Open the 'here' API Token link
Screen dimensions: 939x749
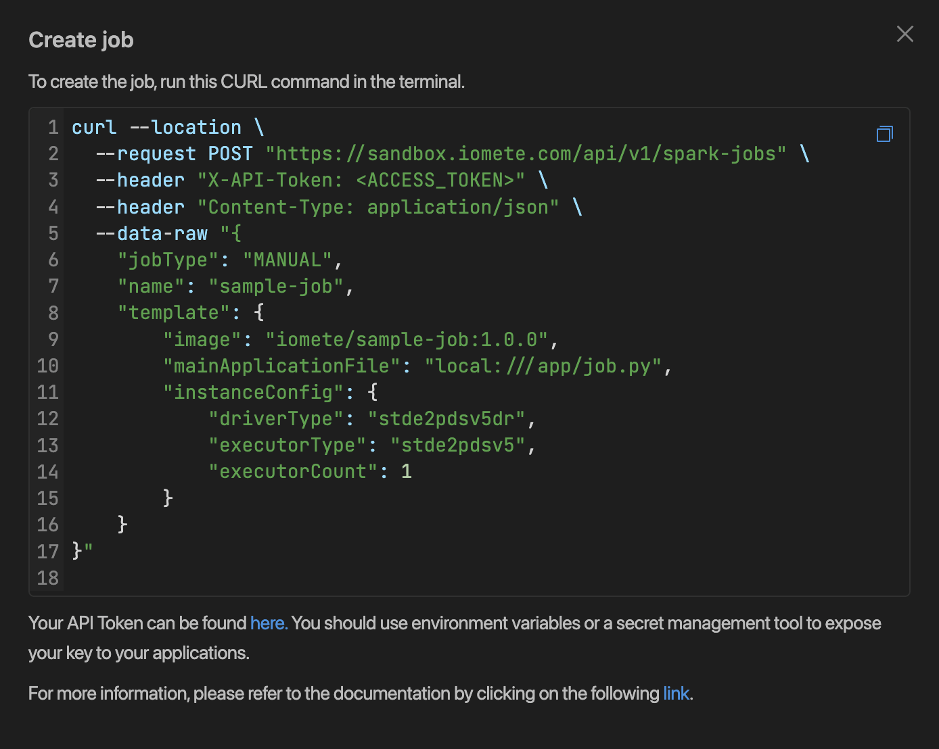(x=268, y=623)
